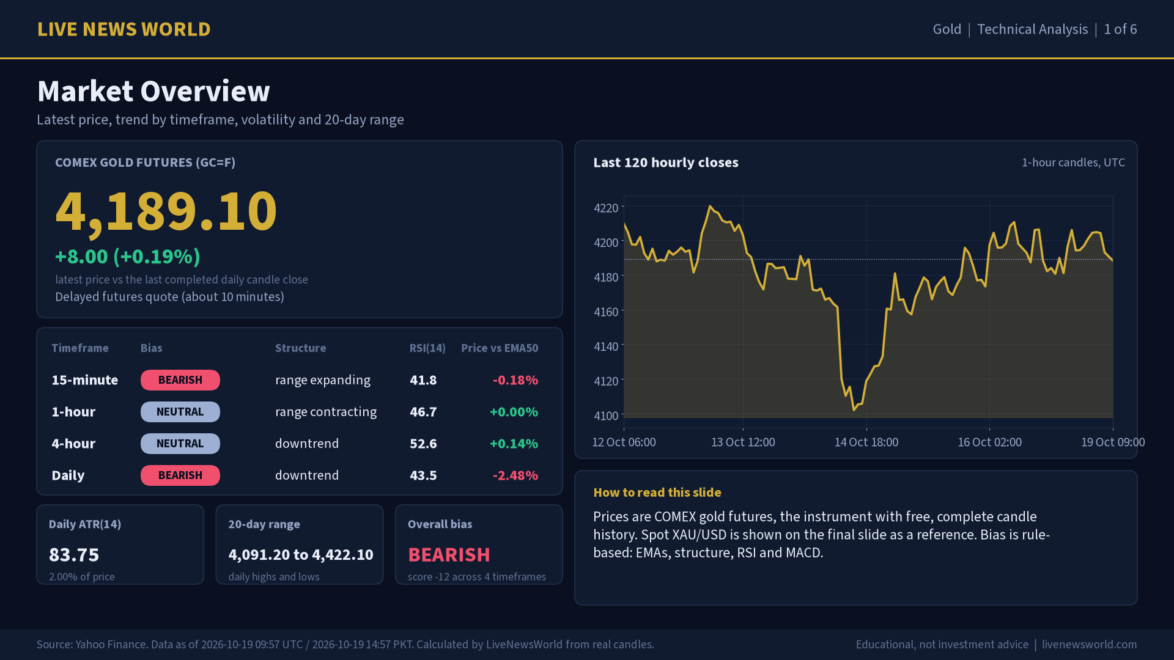Viewport: 1174px width, 660px height.
Task: Click the Overall bias BEARISH value
Action: point(449,555)
